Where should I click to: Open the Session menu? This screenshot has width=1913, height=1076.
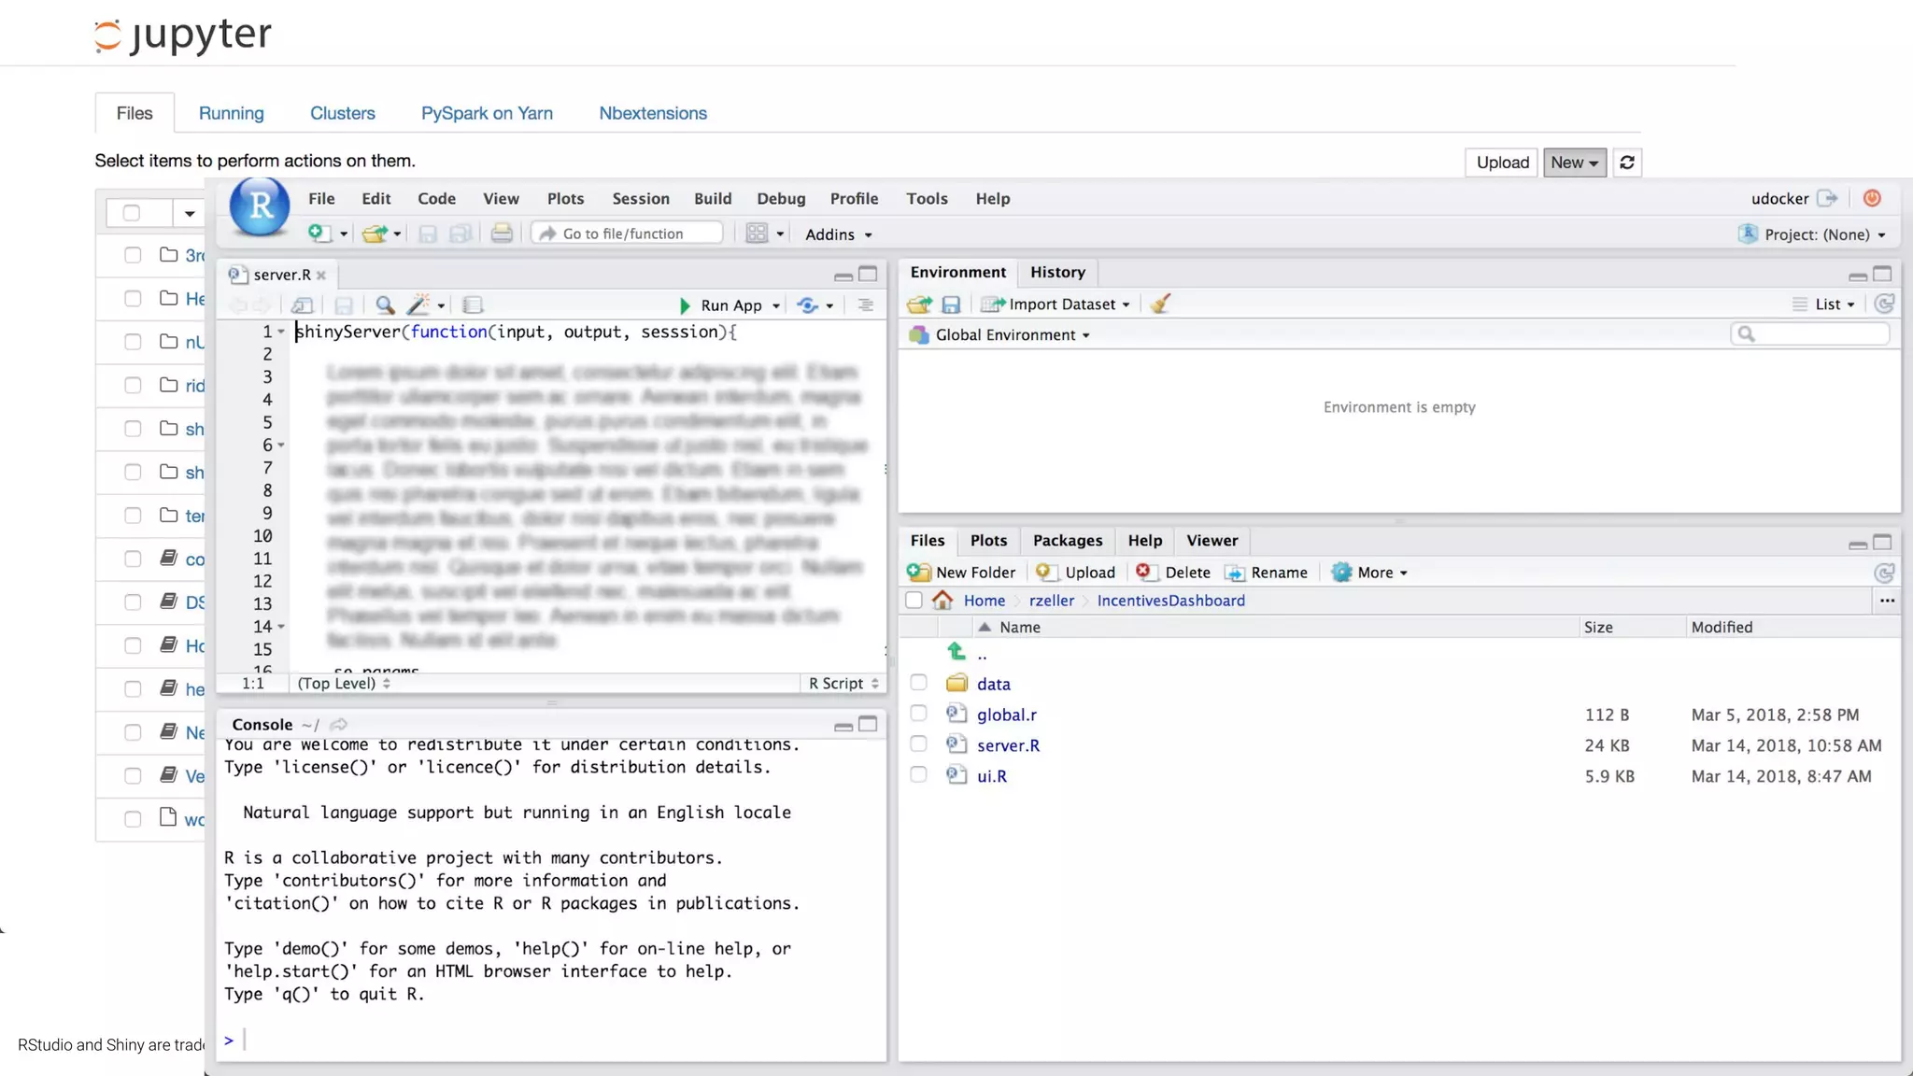[x=641, y=199]
